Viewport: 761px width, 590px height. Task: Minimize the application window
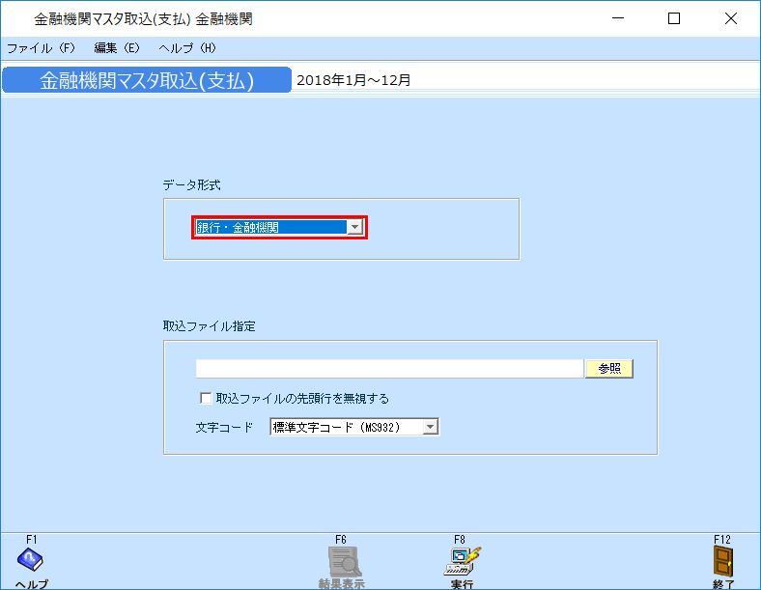[618, 18]
